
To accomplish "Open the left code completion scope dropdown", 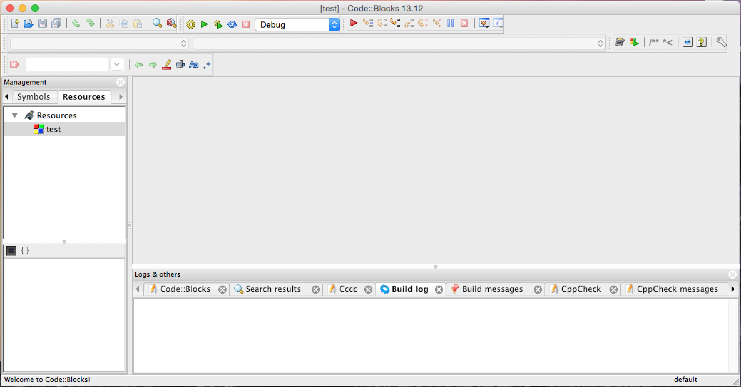I will tap(99, 43).
